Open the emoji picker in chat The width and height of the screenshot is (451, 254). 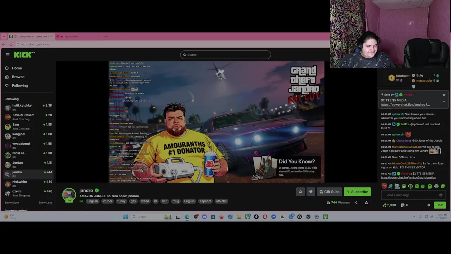coord(441,195)
